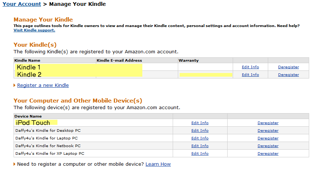Visit Kindle support link

pos(34,30)
